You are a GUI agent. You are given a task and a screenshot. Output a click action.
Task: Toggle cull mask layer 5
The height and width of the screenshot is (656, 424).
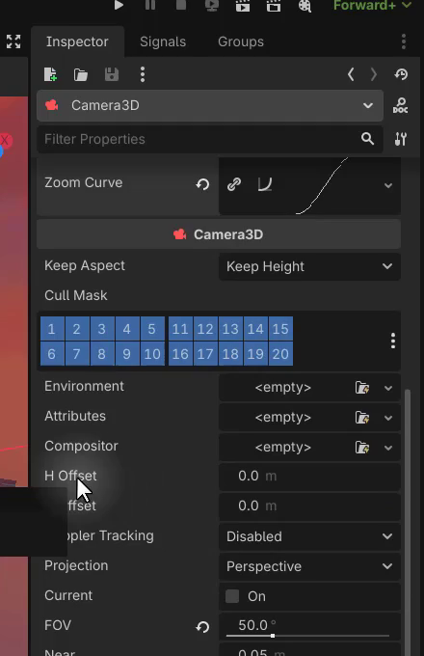[x=152, y=328]
